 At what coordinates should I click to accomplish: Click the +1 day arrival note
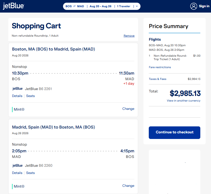pos(129,83)
